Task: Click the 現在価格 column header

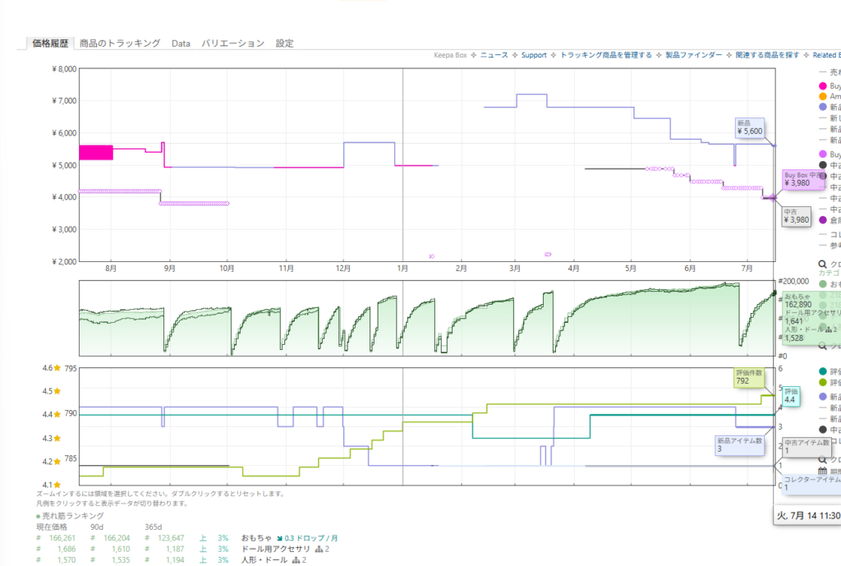Action: [52, 527]
